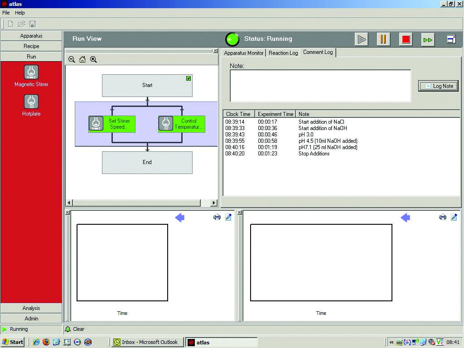Stop the experiment with red square
The image size is (464, 348).
pyautogui.click(x=406, y=39)
